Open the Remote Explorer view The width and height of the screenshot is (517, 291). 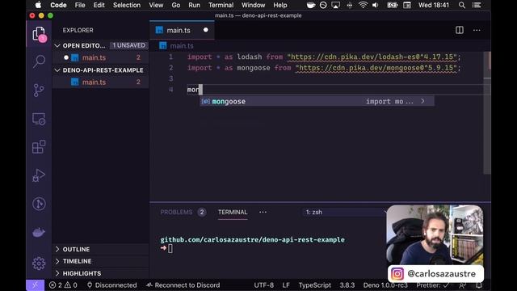[39, 119]
